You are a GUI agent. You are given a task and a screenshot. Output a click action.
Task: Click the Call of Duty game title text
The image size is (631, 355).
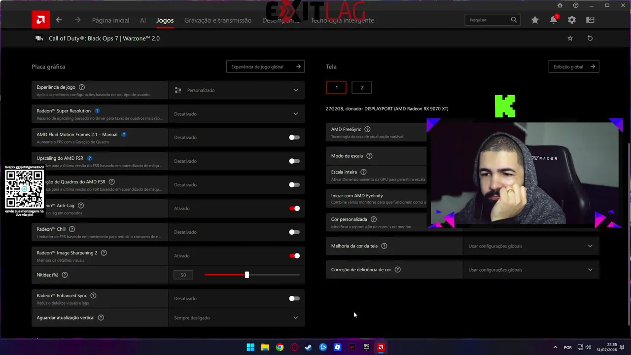coord(104,38)
